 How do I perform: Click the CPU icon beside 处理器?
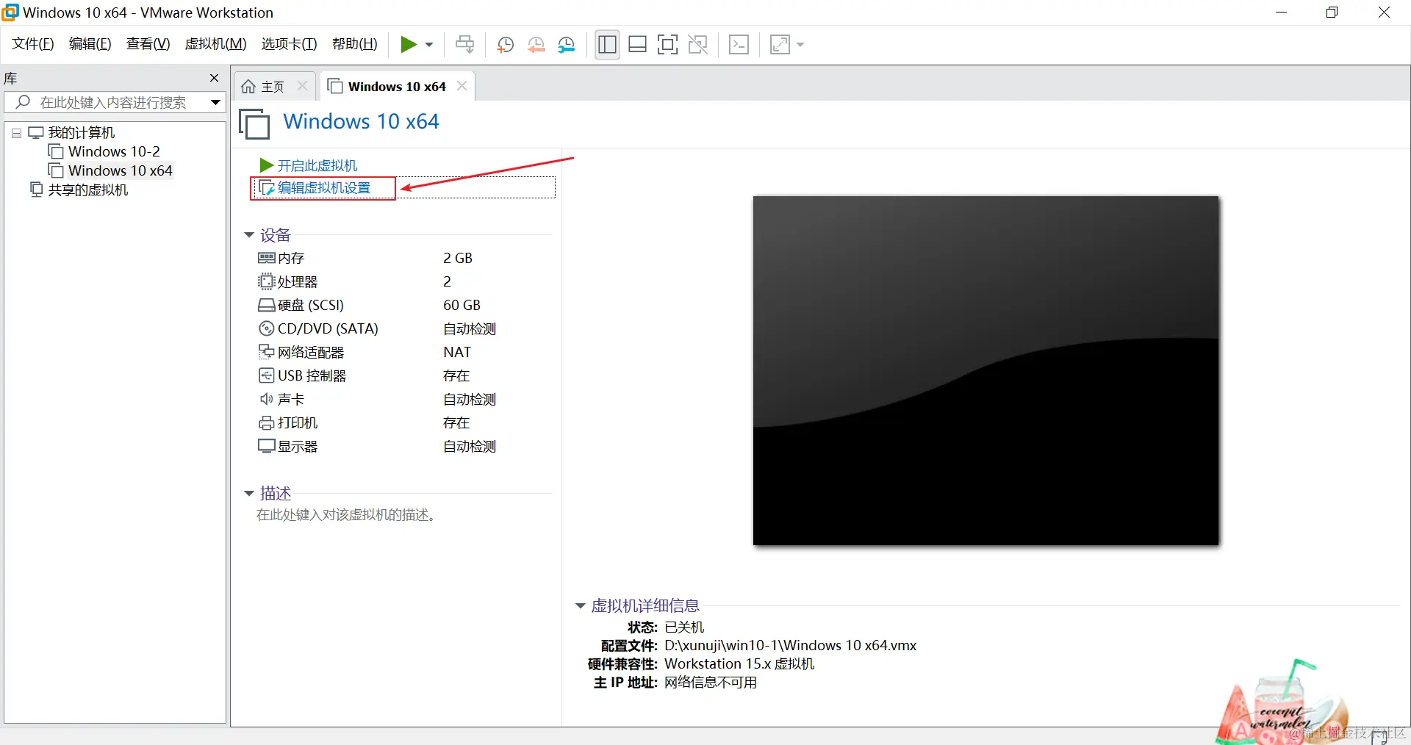(x=266, y=281)
